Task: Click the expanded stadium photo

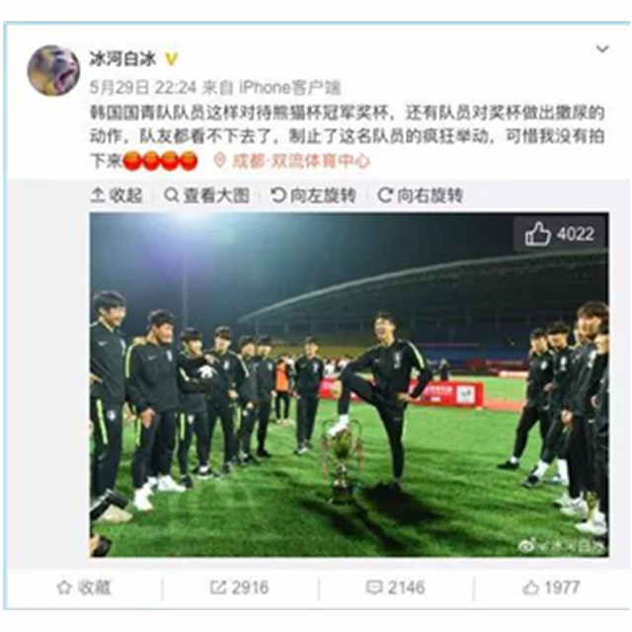Action: 349,385
